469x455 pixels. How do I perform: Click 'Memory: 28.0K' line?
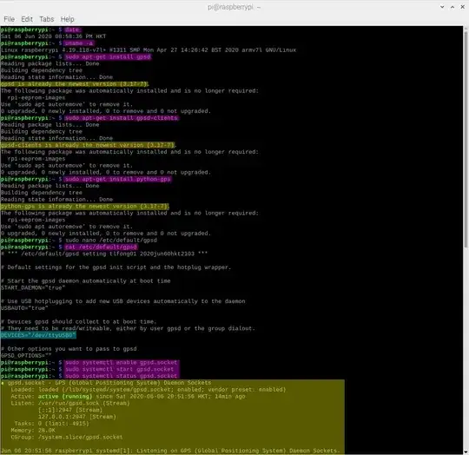pyautogui.click(x=33, y=431)
